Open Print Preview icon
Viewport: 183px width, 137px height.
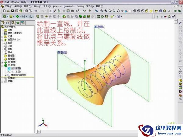click(x=30, y=11)
